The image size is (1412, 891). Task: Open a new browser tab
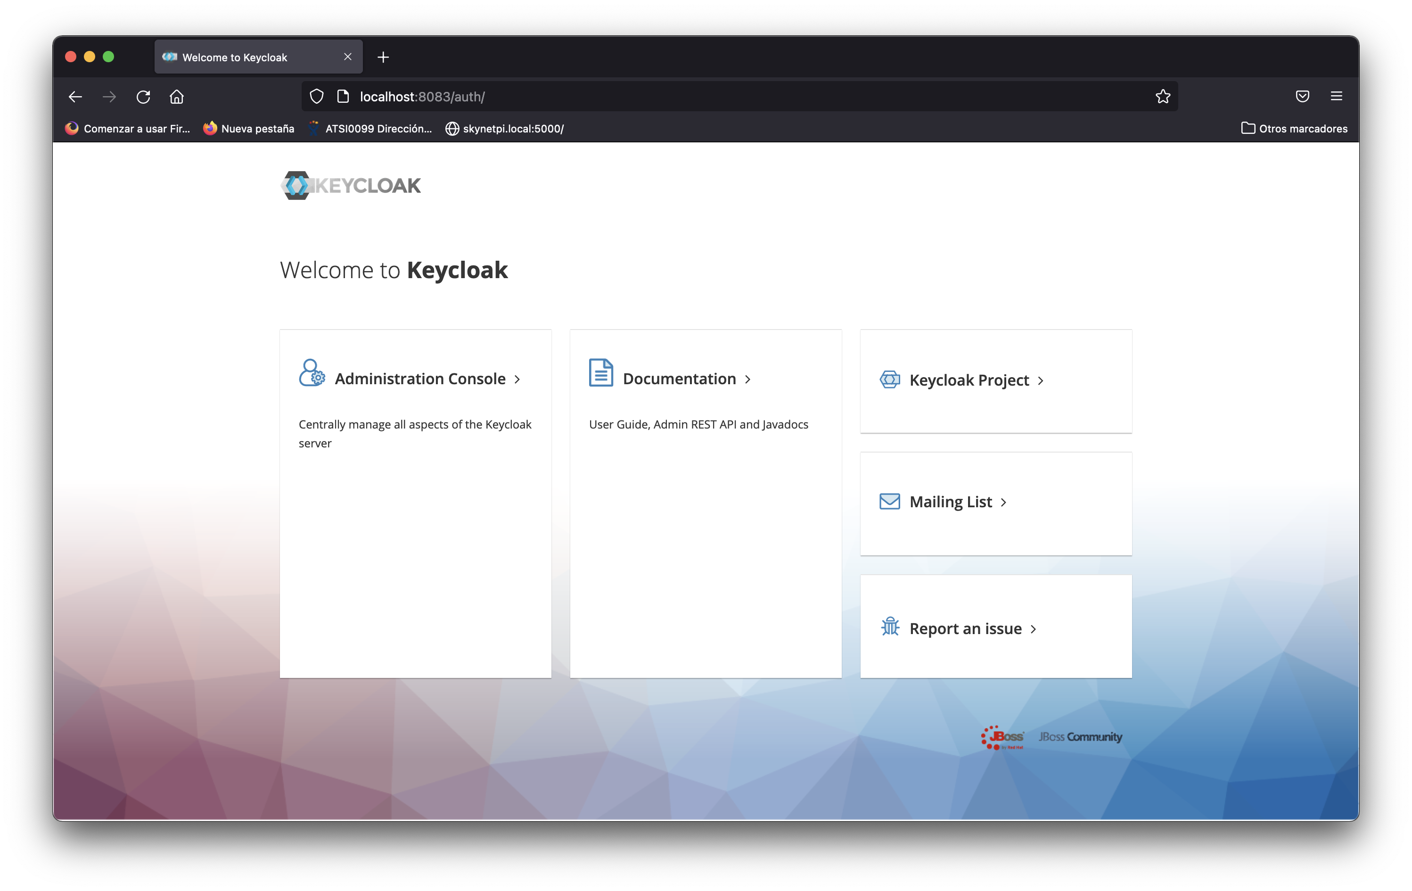tap(383, 58)
